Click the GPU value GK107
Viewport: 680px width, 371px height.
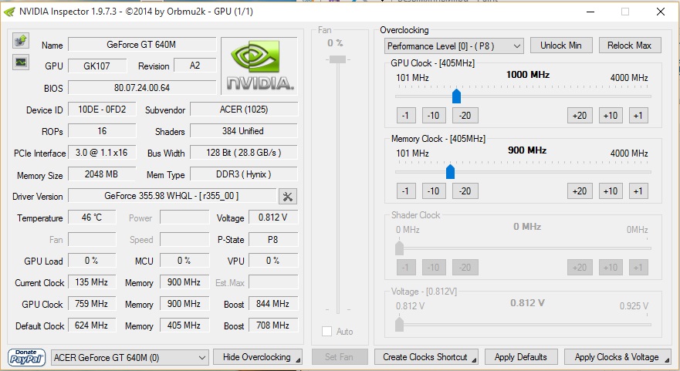click(97, 66)
